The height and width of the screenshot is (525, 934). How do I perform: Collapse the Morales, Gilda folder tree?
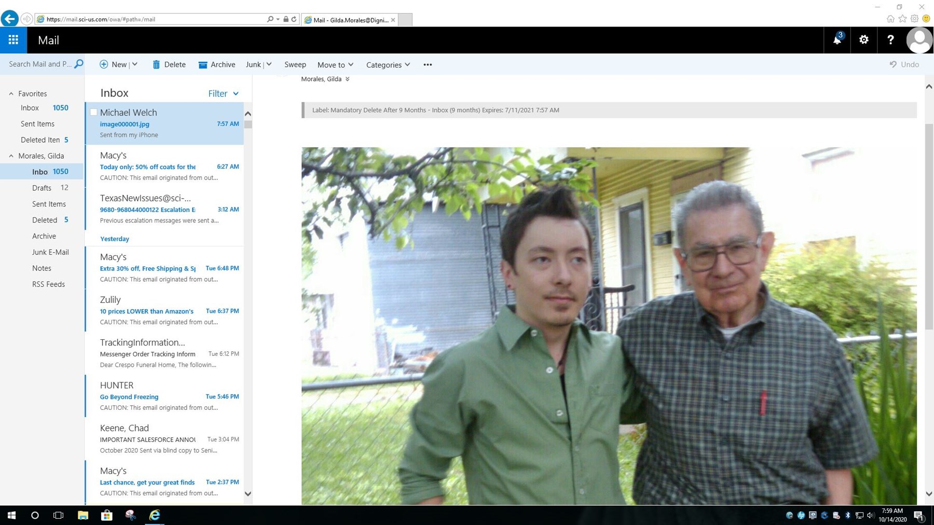tap(11, 156)
